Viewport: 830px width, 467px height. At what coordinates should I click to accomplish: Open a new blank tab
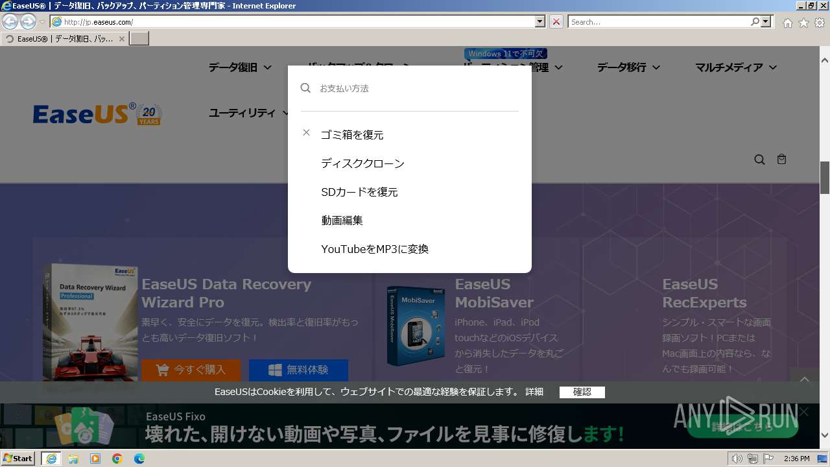pos(139,39)
